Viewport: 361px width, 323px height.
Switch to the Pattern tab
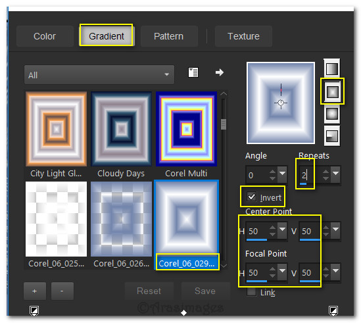[x=169, y=36]
